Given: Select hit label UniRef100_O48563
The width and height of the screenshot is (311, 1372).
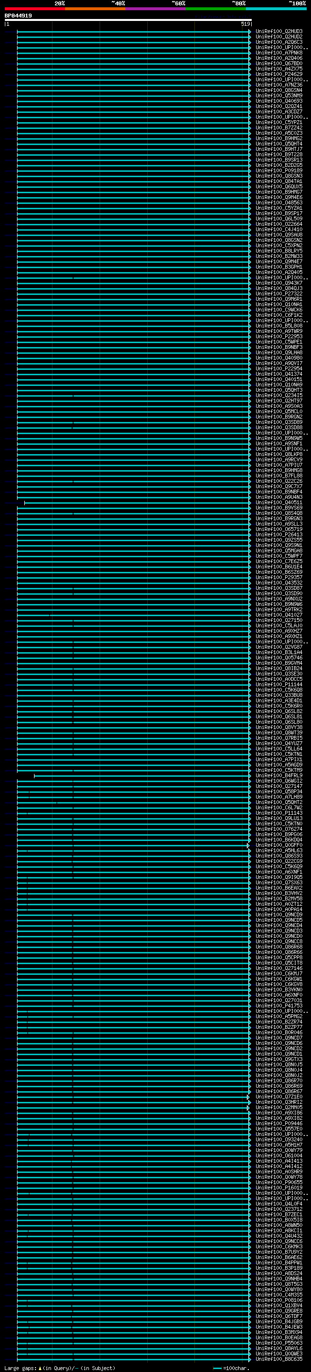Looking at the screenshot, I should pyautogui.click(x=279, y=202).
